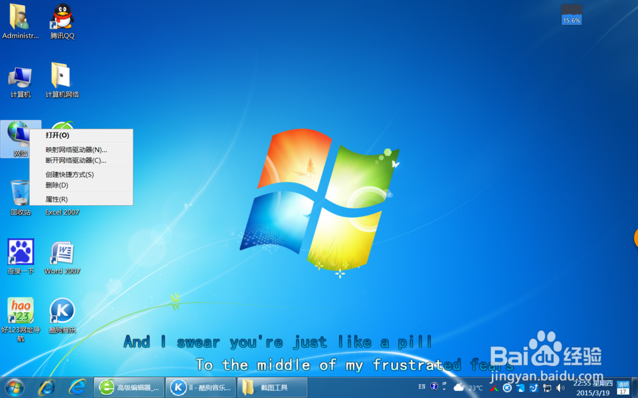The height and width of the screenshot is (398, 638).
Task: Click the blue document tray icon
Action: 521,388
